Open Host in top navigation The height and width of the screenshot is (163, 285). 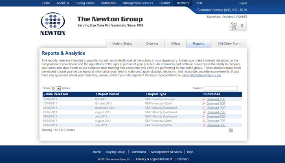[199, 3]
